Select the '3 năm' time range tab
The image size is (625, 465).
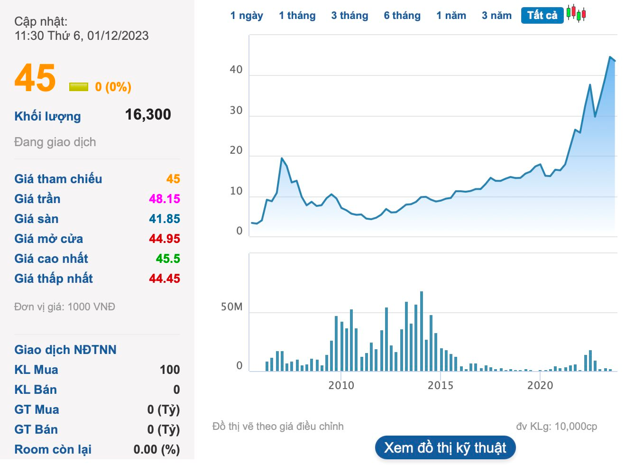tap(497, 16)
